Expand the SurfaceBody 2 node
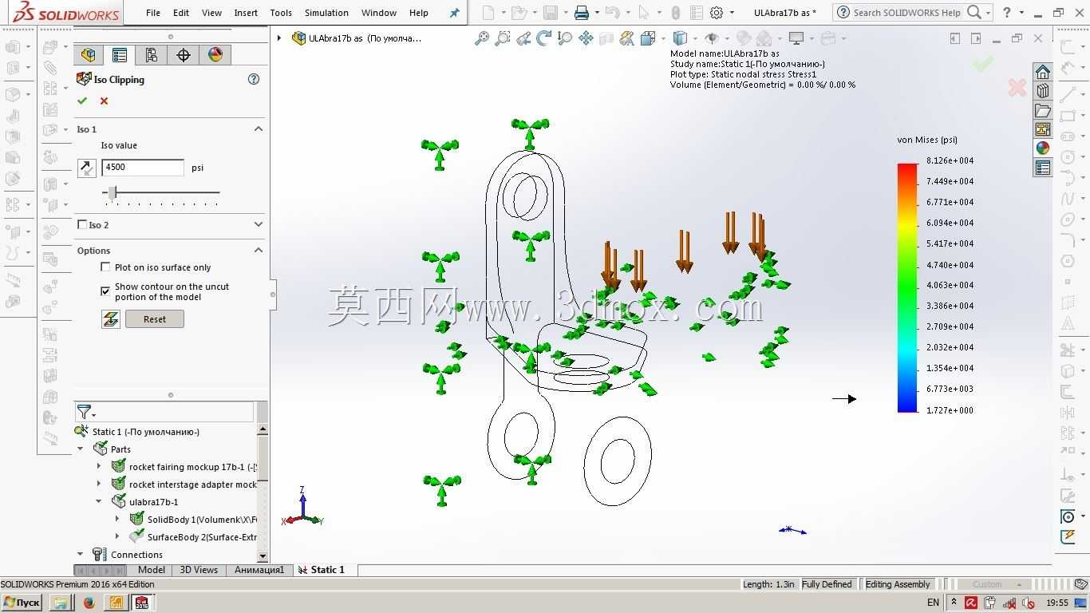This screenshot has height=613, width=1090. pyautogui.click(x=117, y=536)
